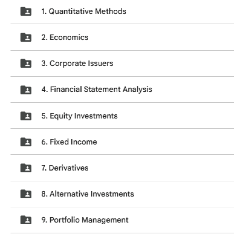Image resolution: width=234 pixels, height=234 pixels.
Task: Open the "2. Economics" folder label
Action: point(65,37)
